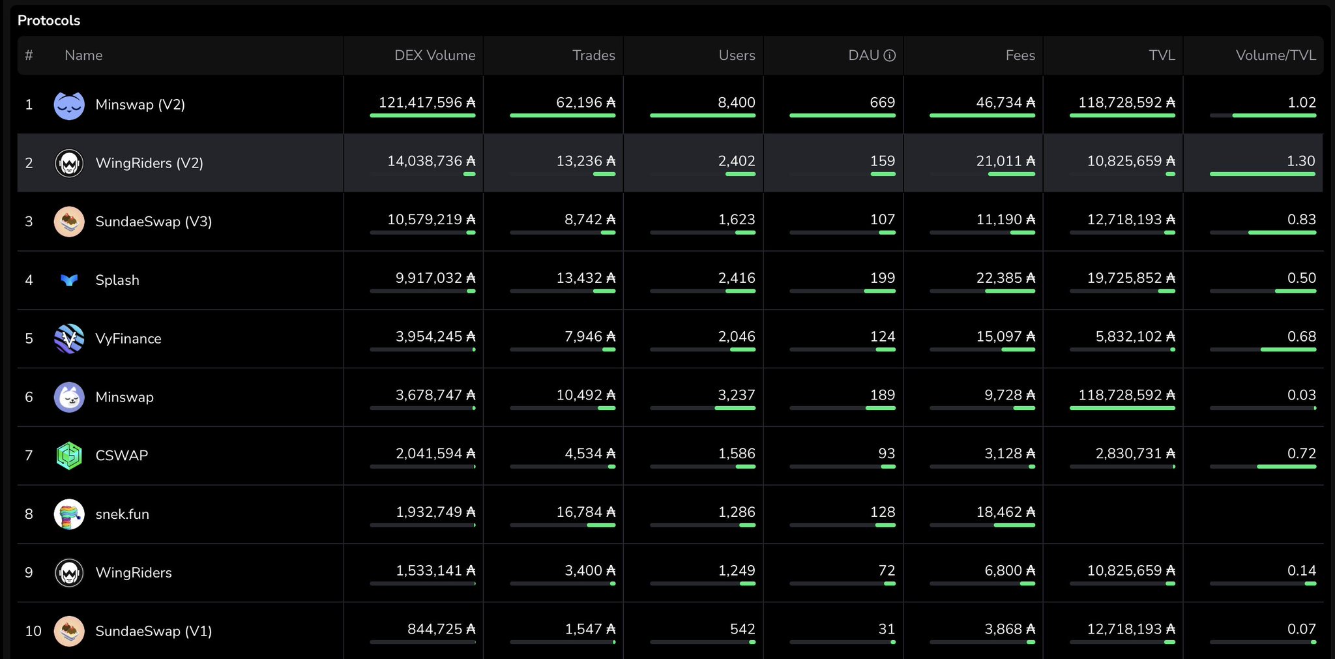
Task: Click the Minswap (V2) cat logo icon
Action: 69,105
